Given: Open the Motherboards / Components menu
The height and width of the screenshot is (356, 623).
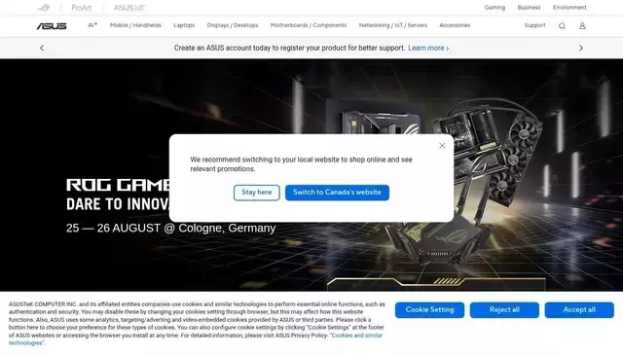Looking at the screenshot, I should click(x=309, y=25).
